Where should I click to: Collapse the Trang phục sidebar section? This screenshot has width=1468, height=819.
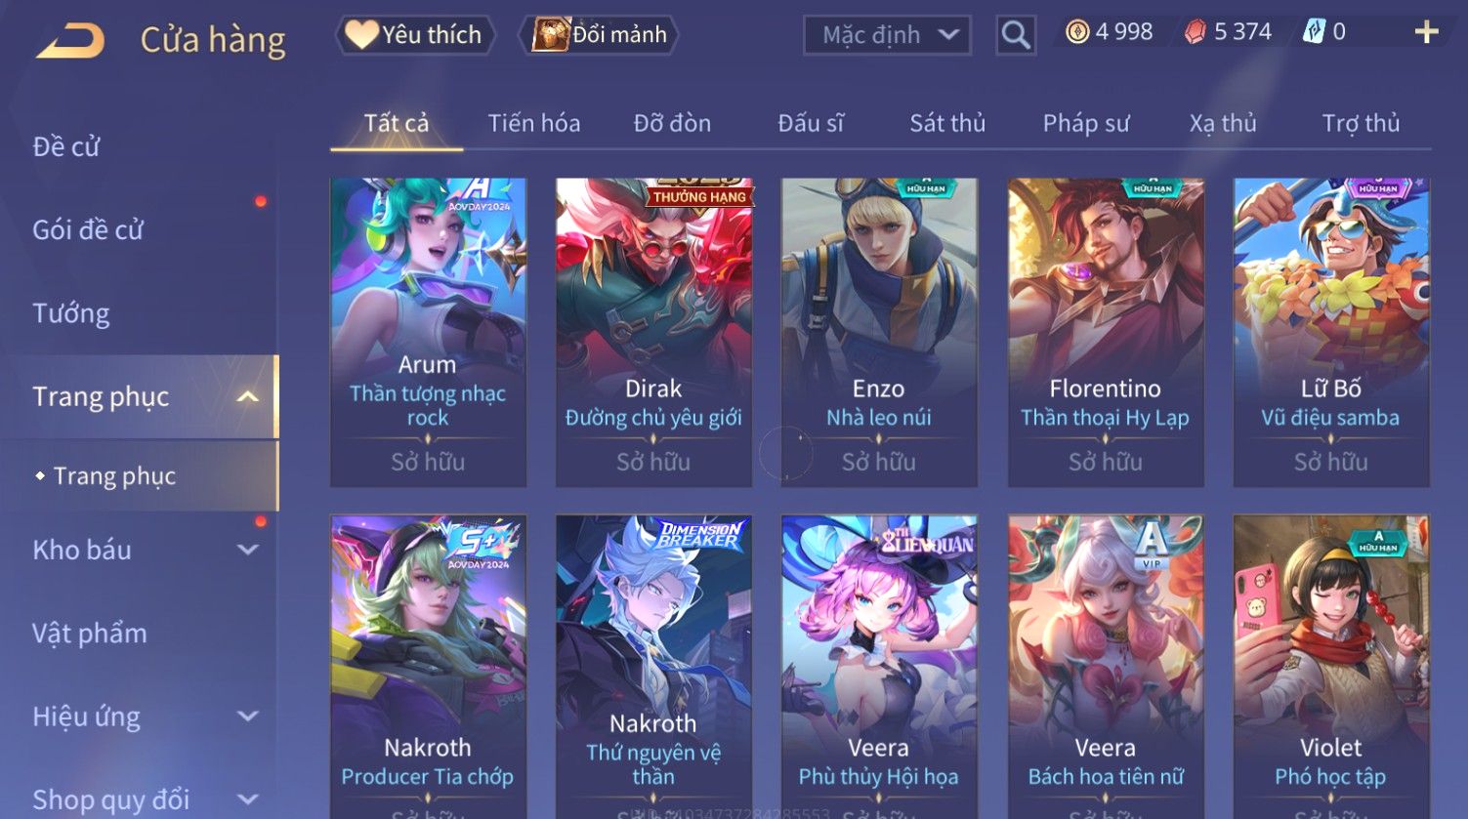248,396
